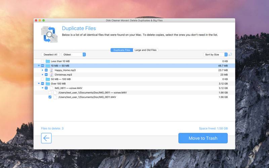Toggle the Christmas.mp3 checkbox
269x168 pixels.
coord(46,75)
